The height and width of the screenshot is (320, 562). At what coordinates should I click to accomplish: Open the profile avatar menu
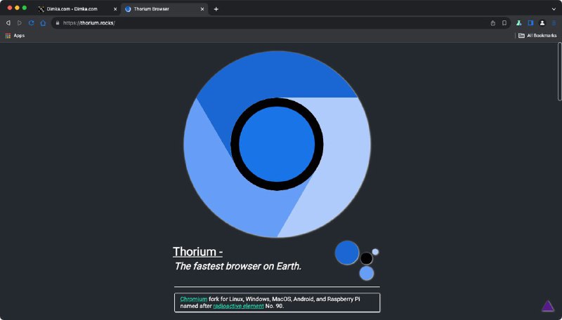point(542,23)
